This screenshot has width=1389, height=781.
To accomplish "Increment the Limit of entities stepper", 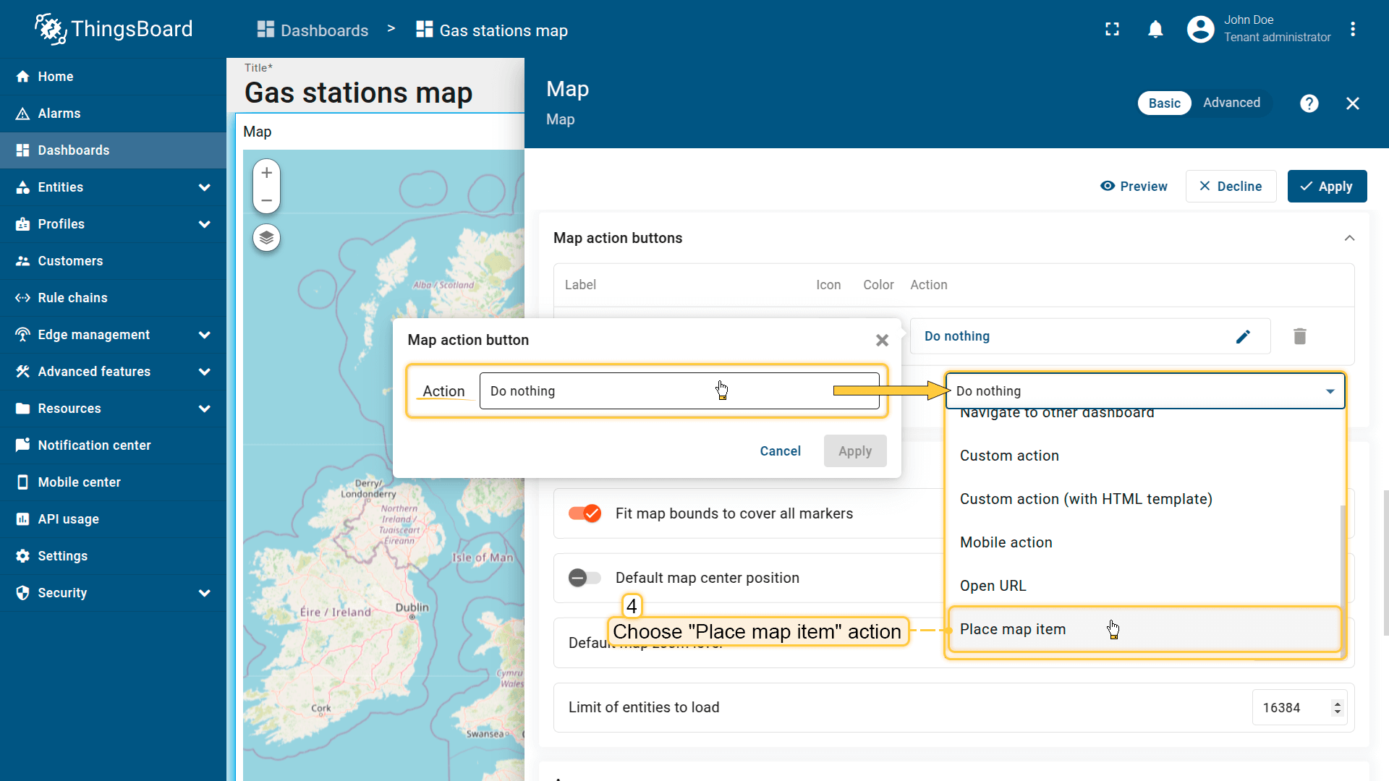I will [x=1337, y=703].
